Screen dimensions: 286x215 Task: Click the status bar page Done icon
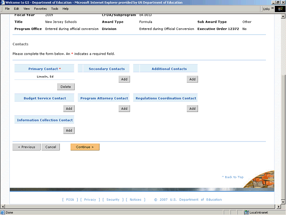(x=3, y=212)
